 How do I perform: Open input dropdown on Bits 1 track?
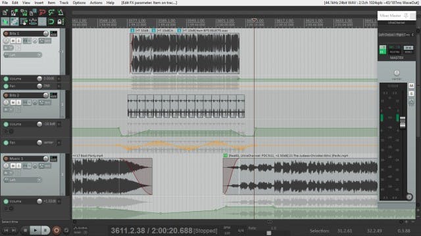[x=23, y=55]
